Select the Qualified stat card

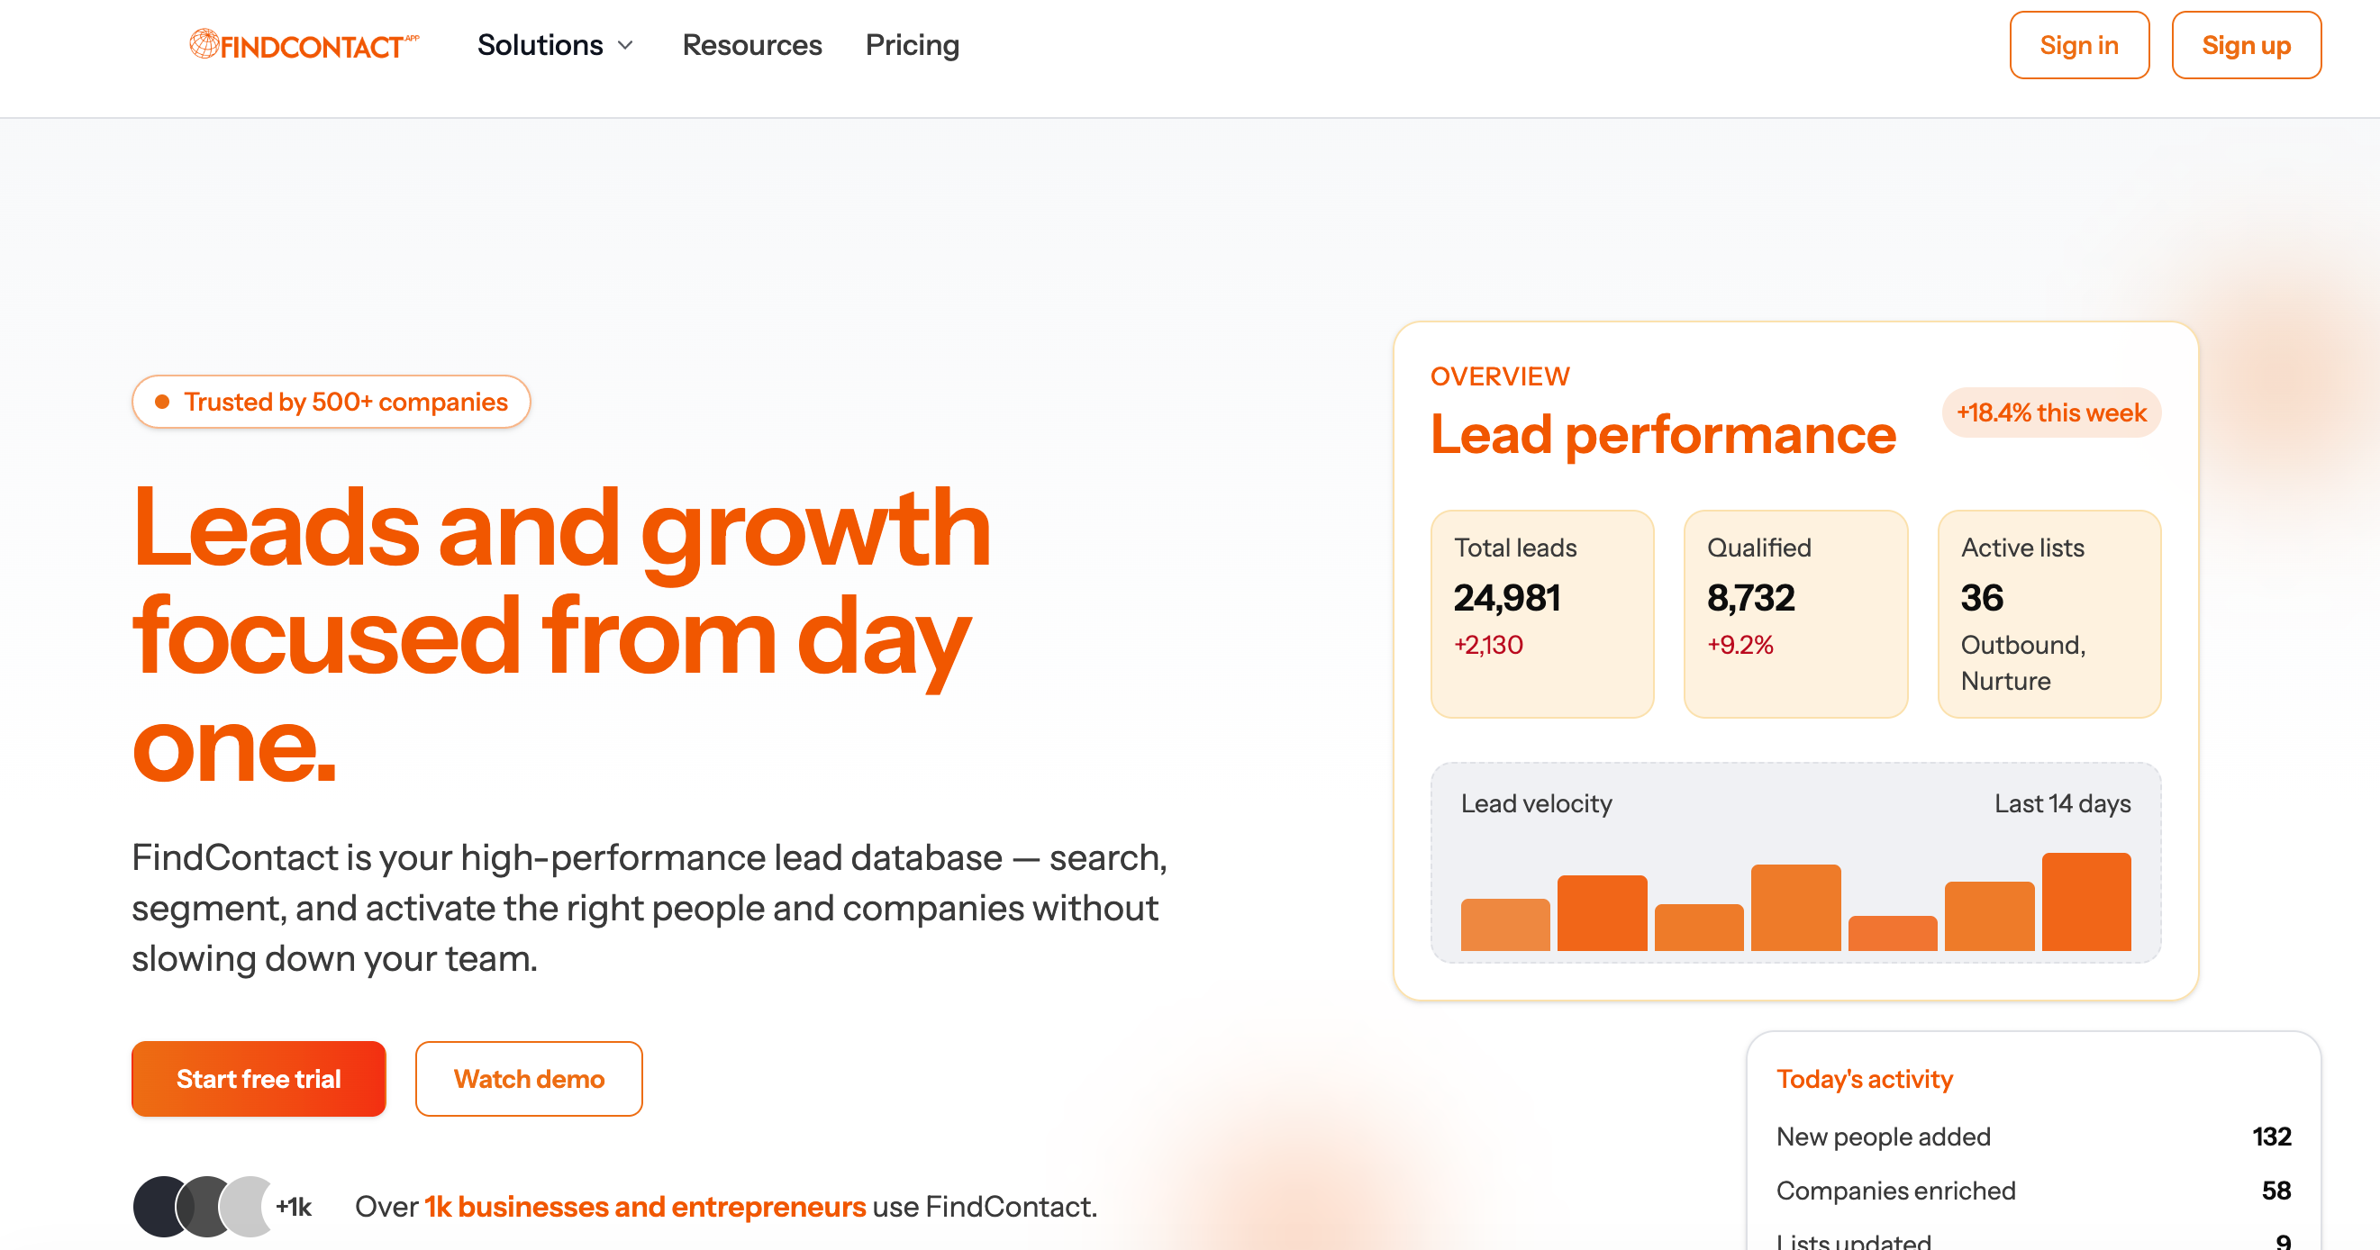pos(1795,614)
